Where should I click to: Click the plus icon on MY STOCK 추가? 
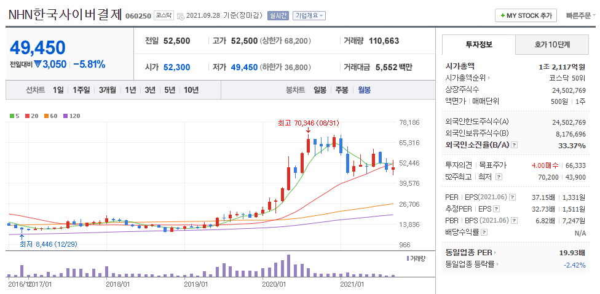[502, 16]
